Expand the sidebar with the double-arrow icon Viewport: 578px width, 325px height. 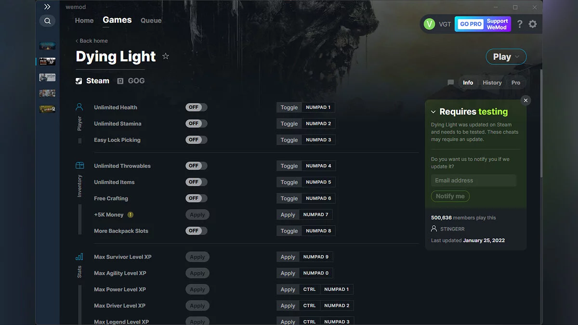click(47, 7)
